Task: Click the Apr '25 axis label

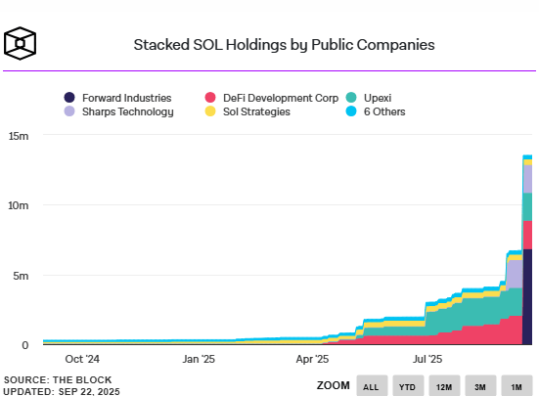Action: (x=312, y=359)
